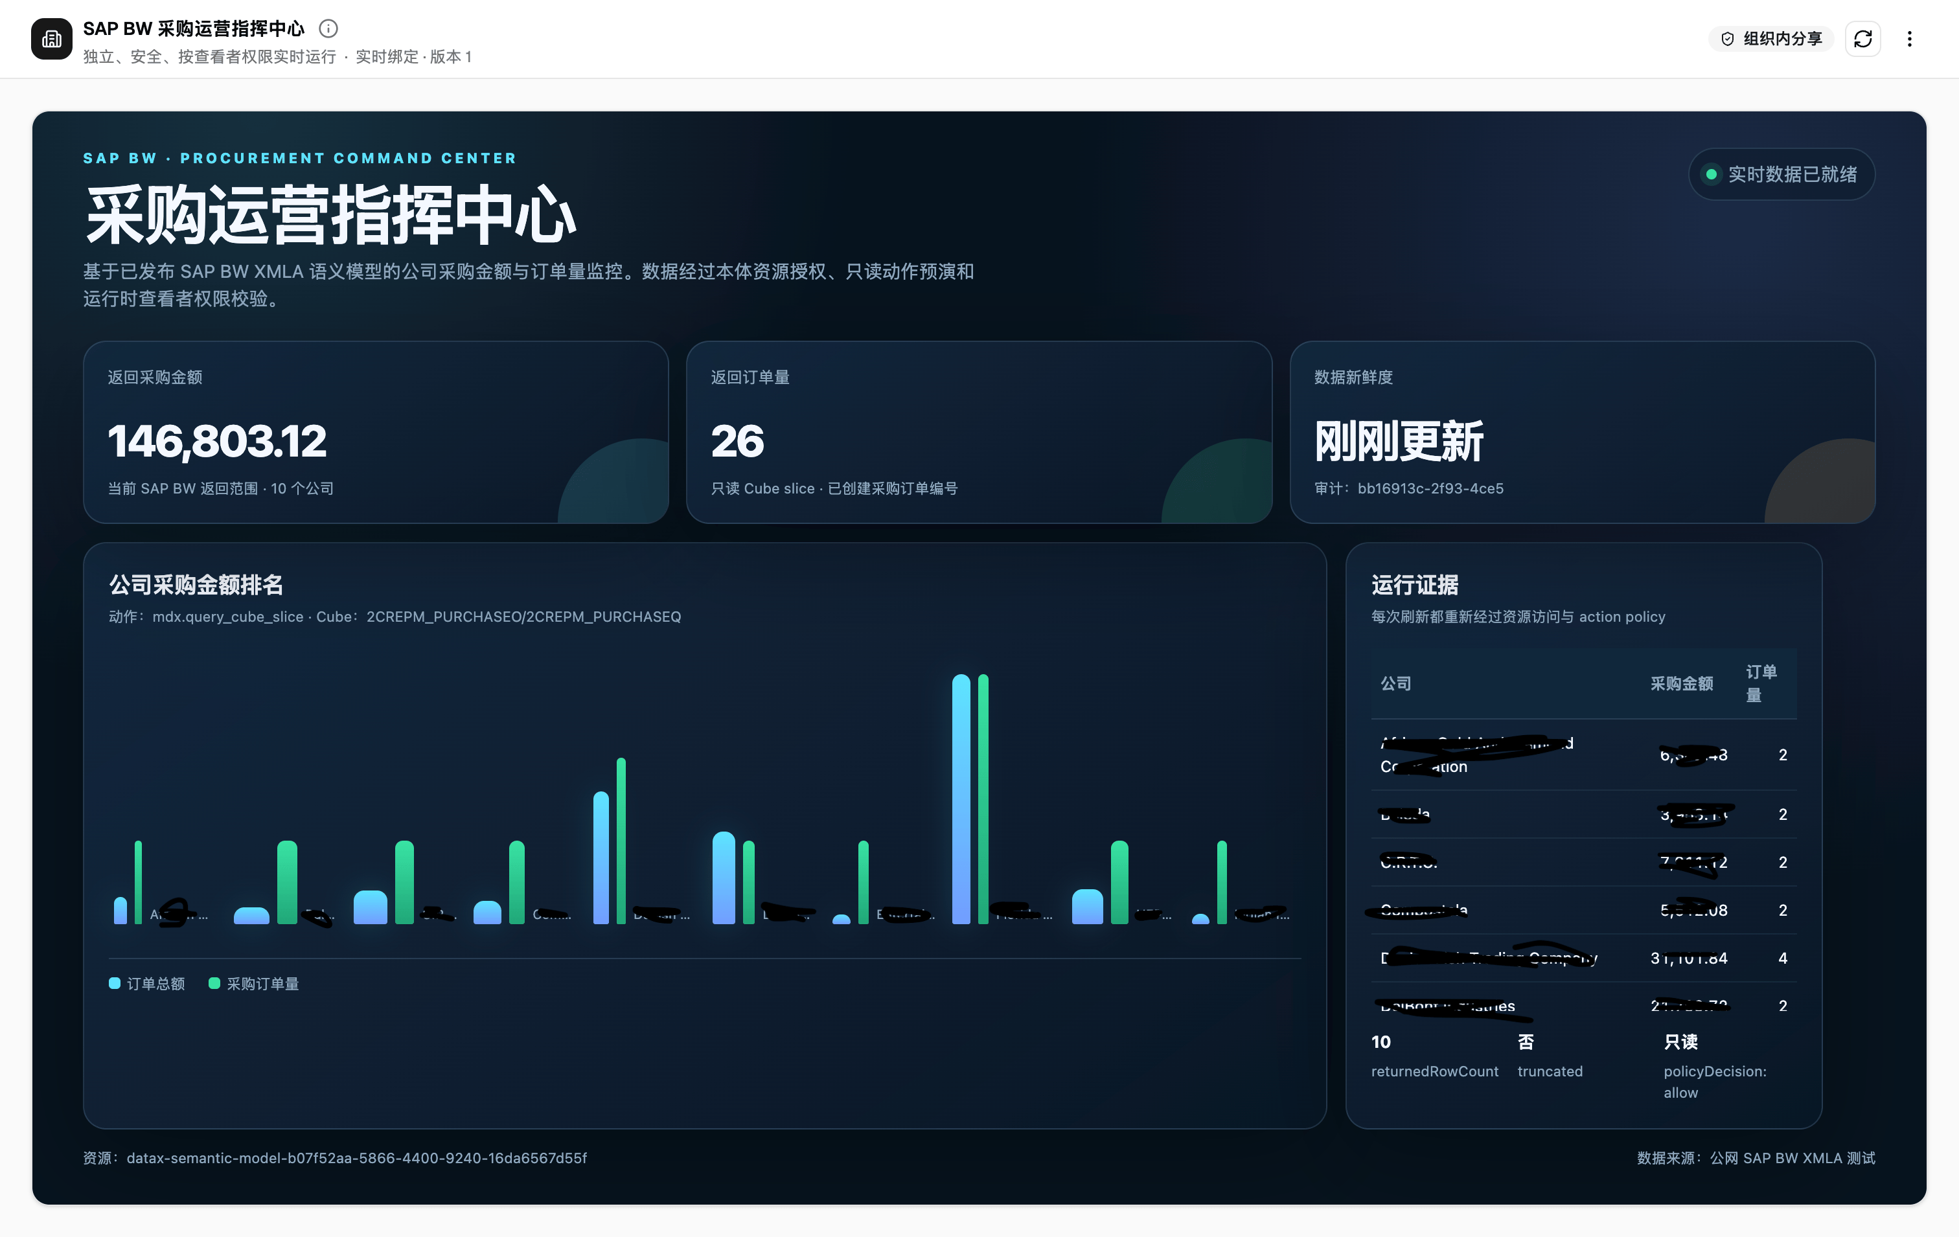Click the returnedRowCount value 10
1959x1237 pixels.
click(1380, 1041)
